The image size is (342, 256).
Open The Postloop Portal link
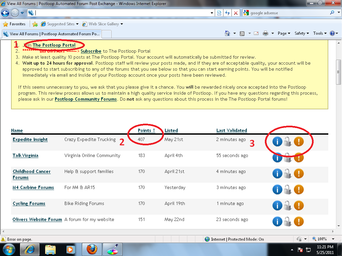(x=54, y=45)
